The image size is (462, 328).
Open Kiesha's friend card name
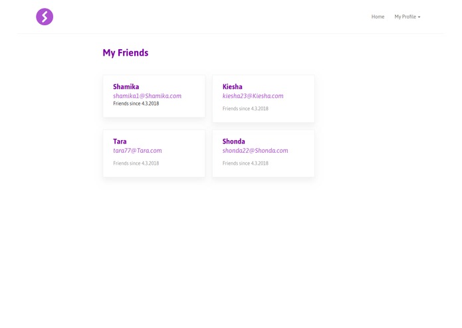click(233, 87)
